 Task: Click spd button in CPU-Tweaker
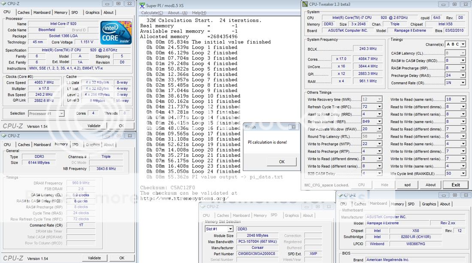[407, 185]
